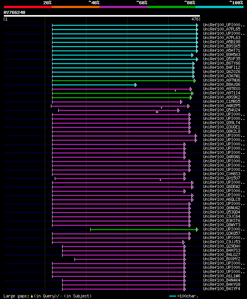Click the UniRef100_Q99LT4 label
This screenshot has width=247, height=299.
point(222,123)
